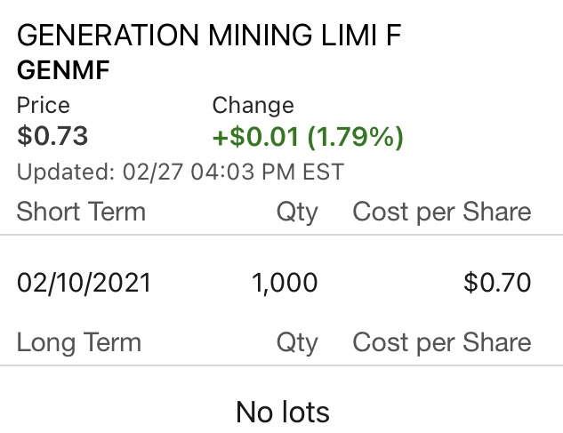The height and width of the screenshot is (433, 563).
Task: Tap the $0.73 price value
Action: pyautogui.click(x=52, y=137)
